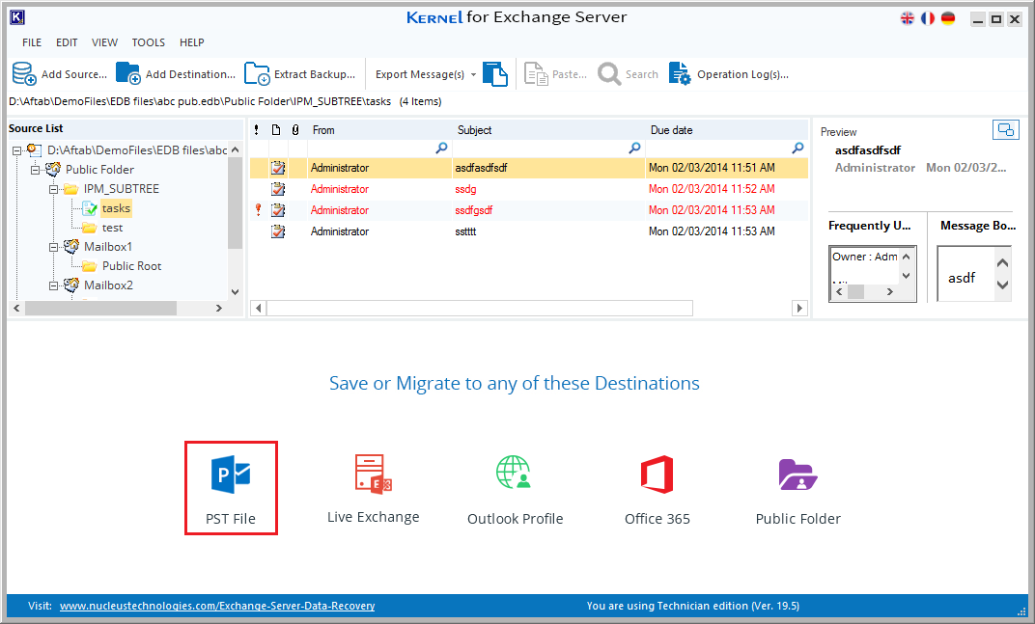Open the nucleustechnologies.com Exchange recovery link
This screenshot has width=1035, height=624.
click(217, 606)
